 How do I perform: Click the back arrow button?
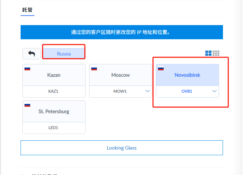point(32,54)
